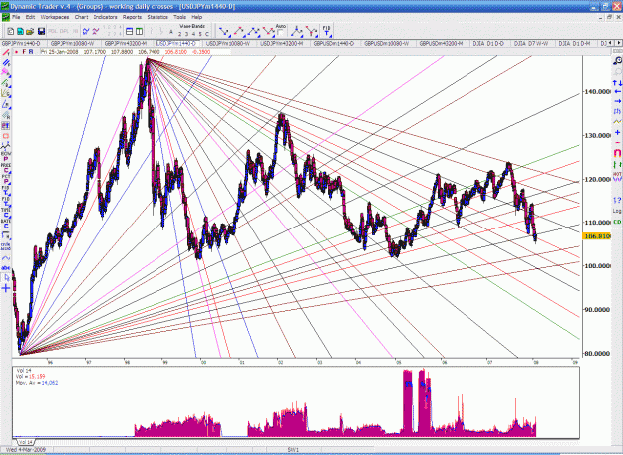Click the 106.8100 current price label

pyautogui.click(x=596, y=236)
